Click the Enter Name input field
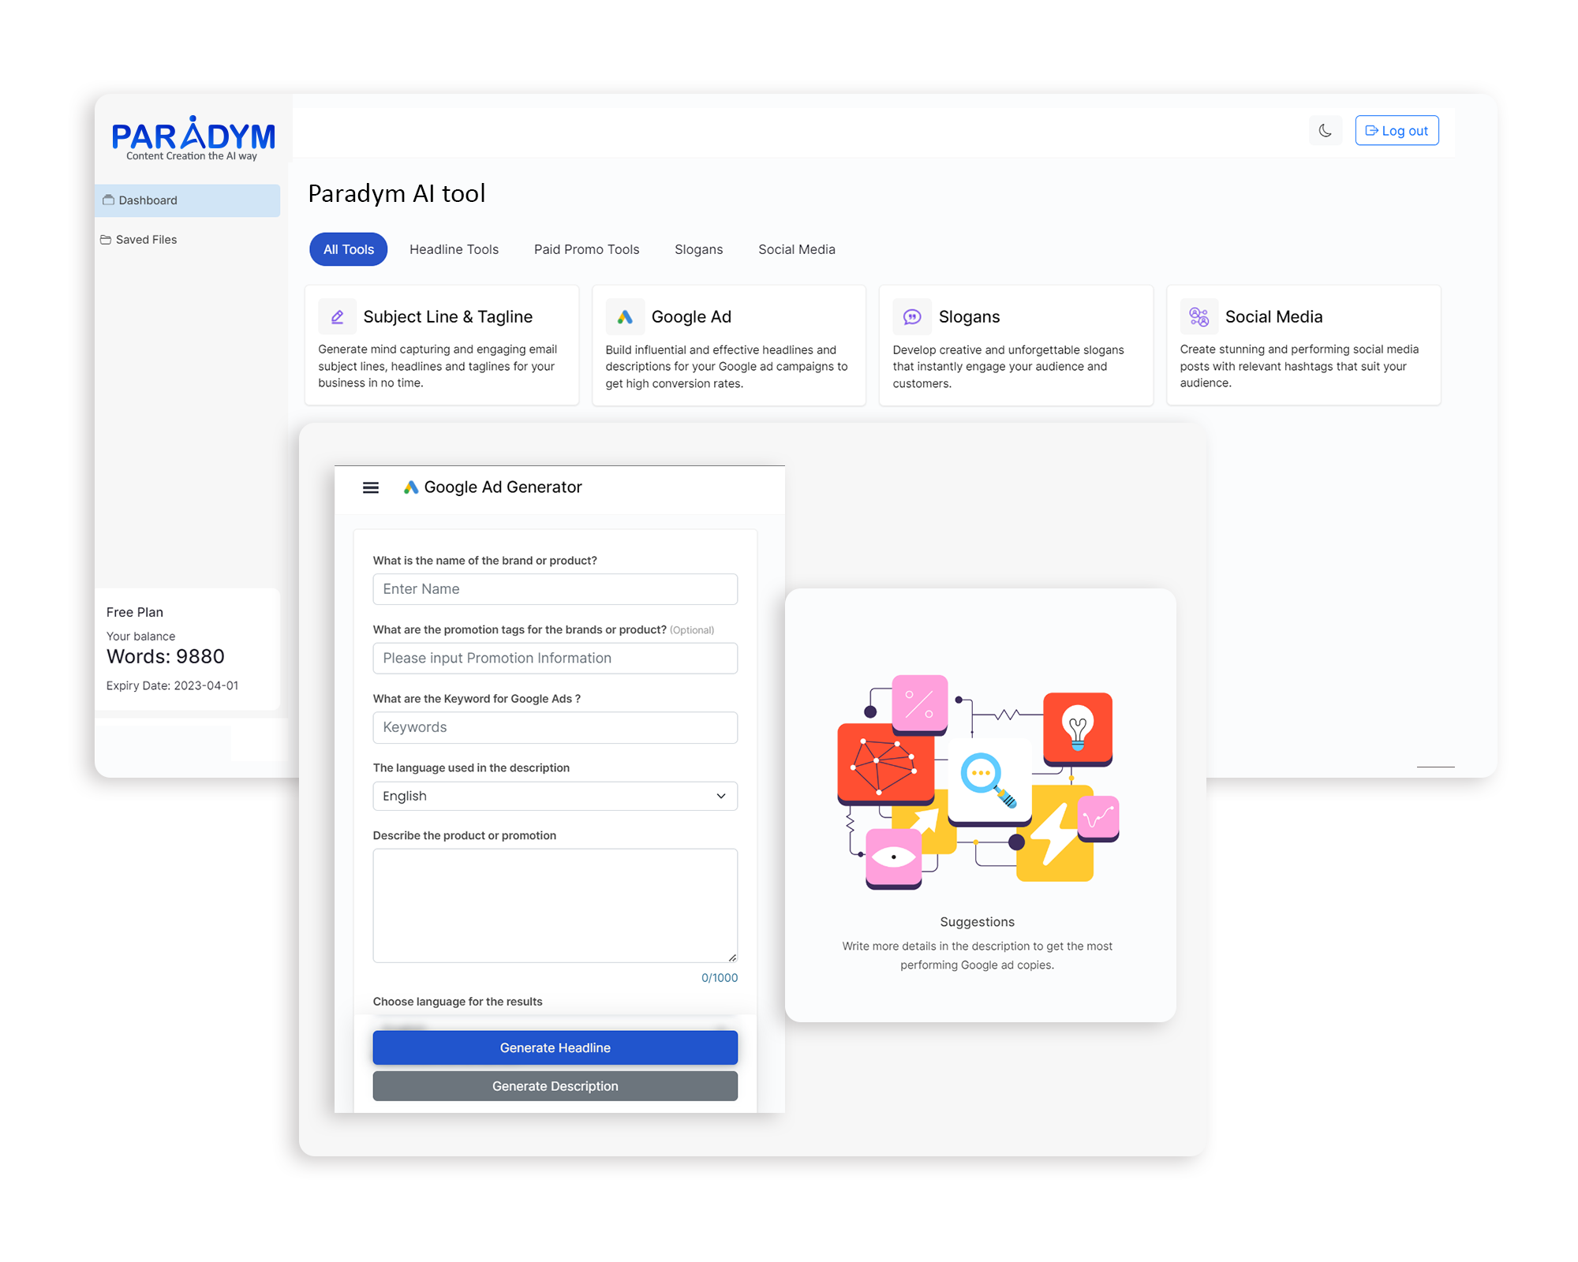This screenshot has height=1262, width=1578. [555, 588]
